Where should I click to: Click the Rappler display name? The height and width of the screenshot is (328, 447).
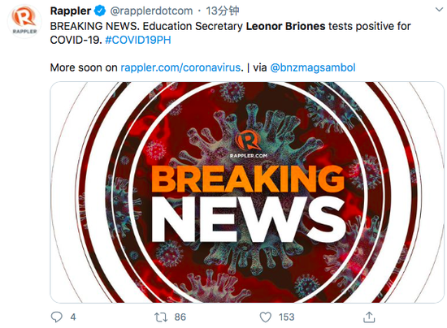pos(71,11)
